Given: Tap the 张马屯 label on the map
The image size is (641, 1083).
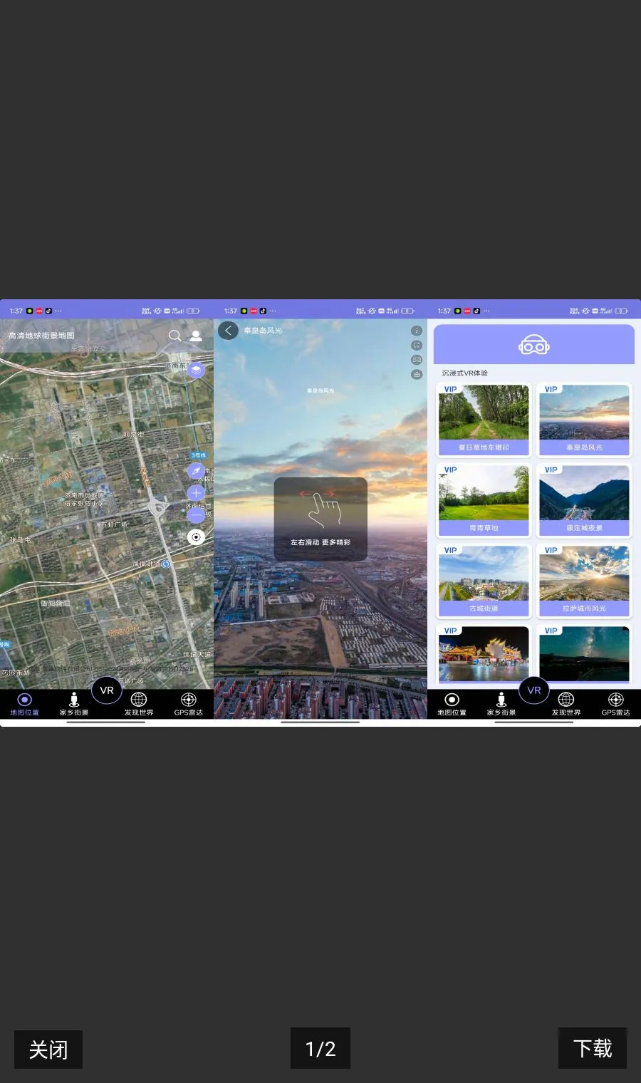Looking at the screenshot, I should point(20,540).
